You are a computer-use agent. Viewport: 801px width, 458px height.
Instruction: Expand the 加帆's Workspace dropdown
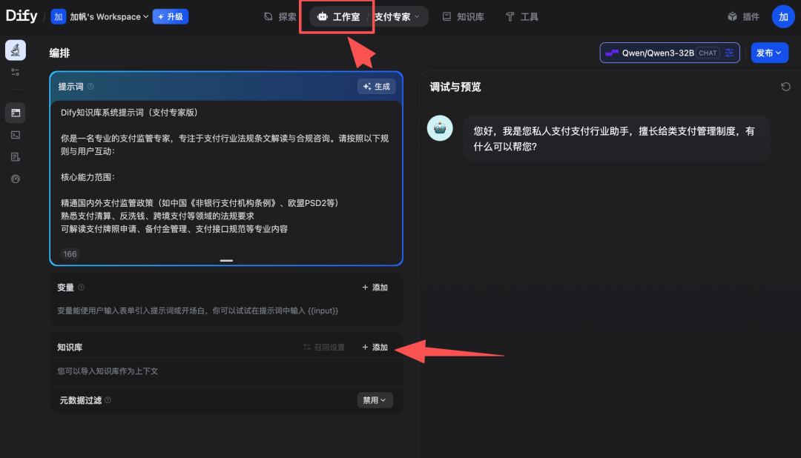[109, 17]
